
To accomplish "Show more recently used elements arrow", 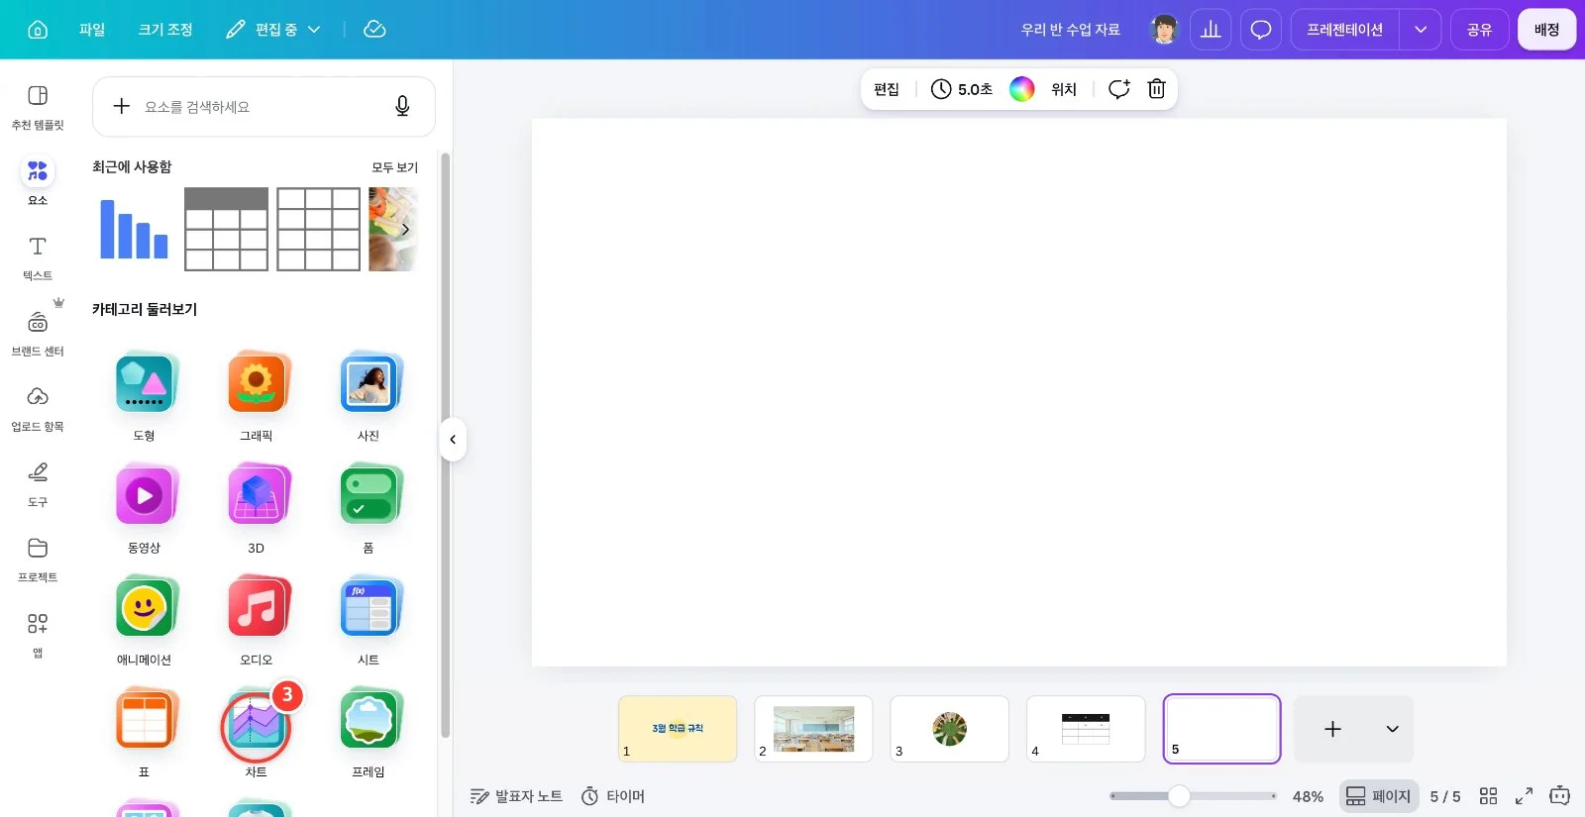I will [x=405, y=229].
